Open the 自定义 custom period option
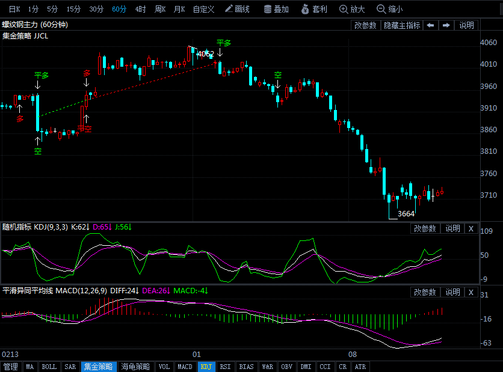Screen dimensions: 503x372 pos(203,9)
